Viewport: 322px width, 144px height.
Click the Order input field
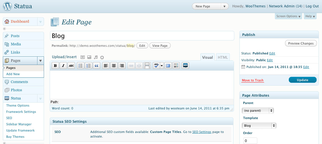[x=250, y=141]
